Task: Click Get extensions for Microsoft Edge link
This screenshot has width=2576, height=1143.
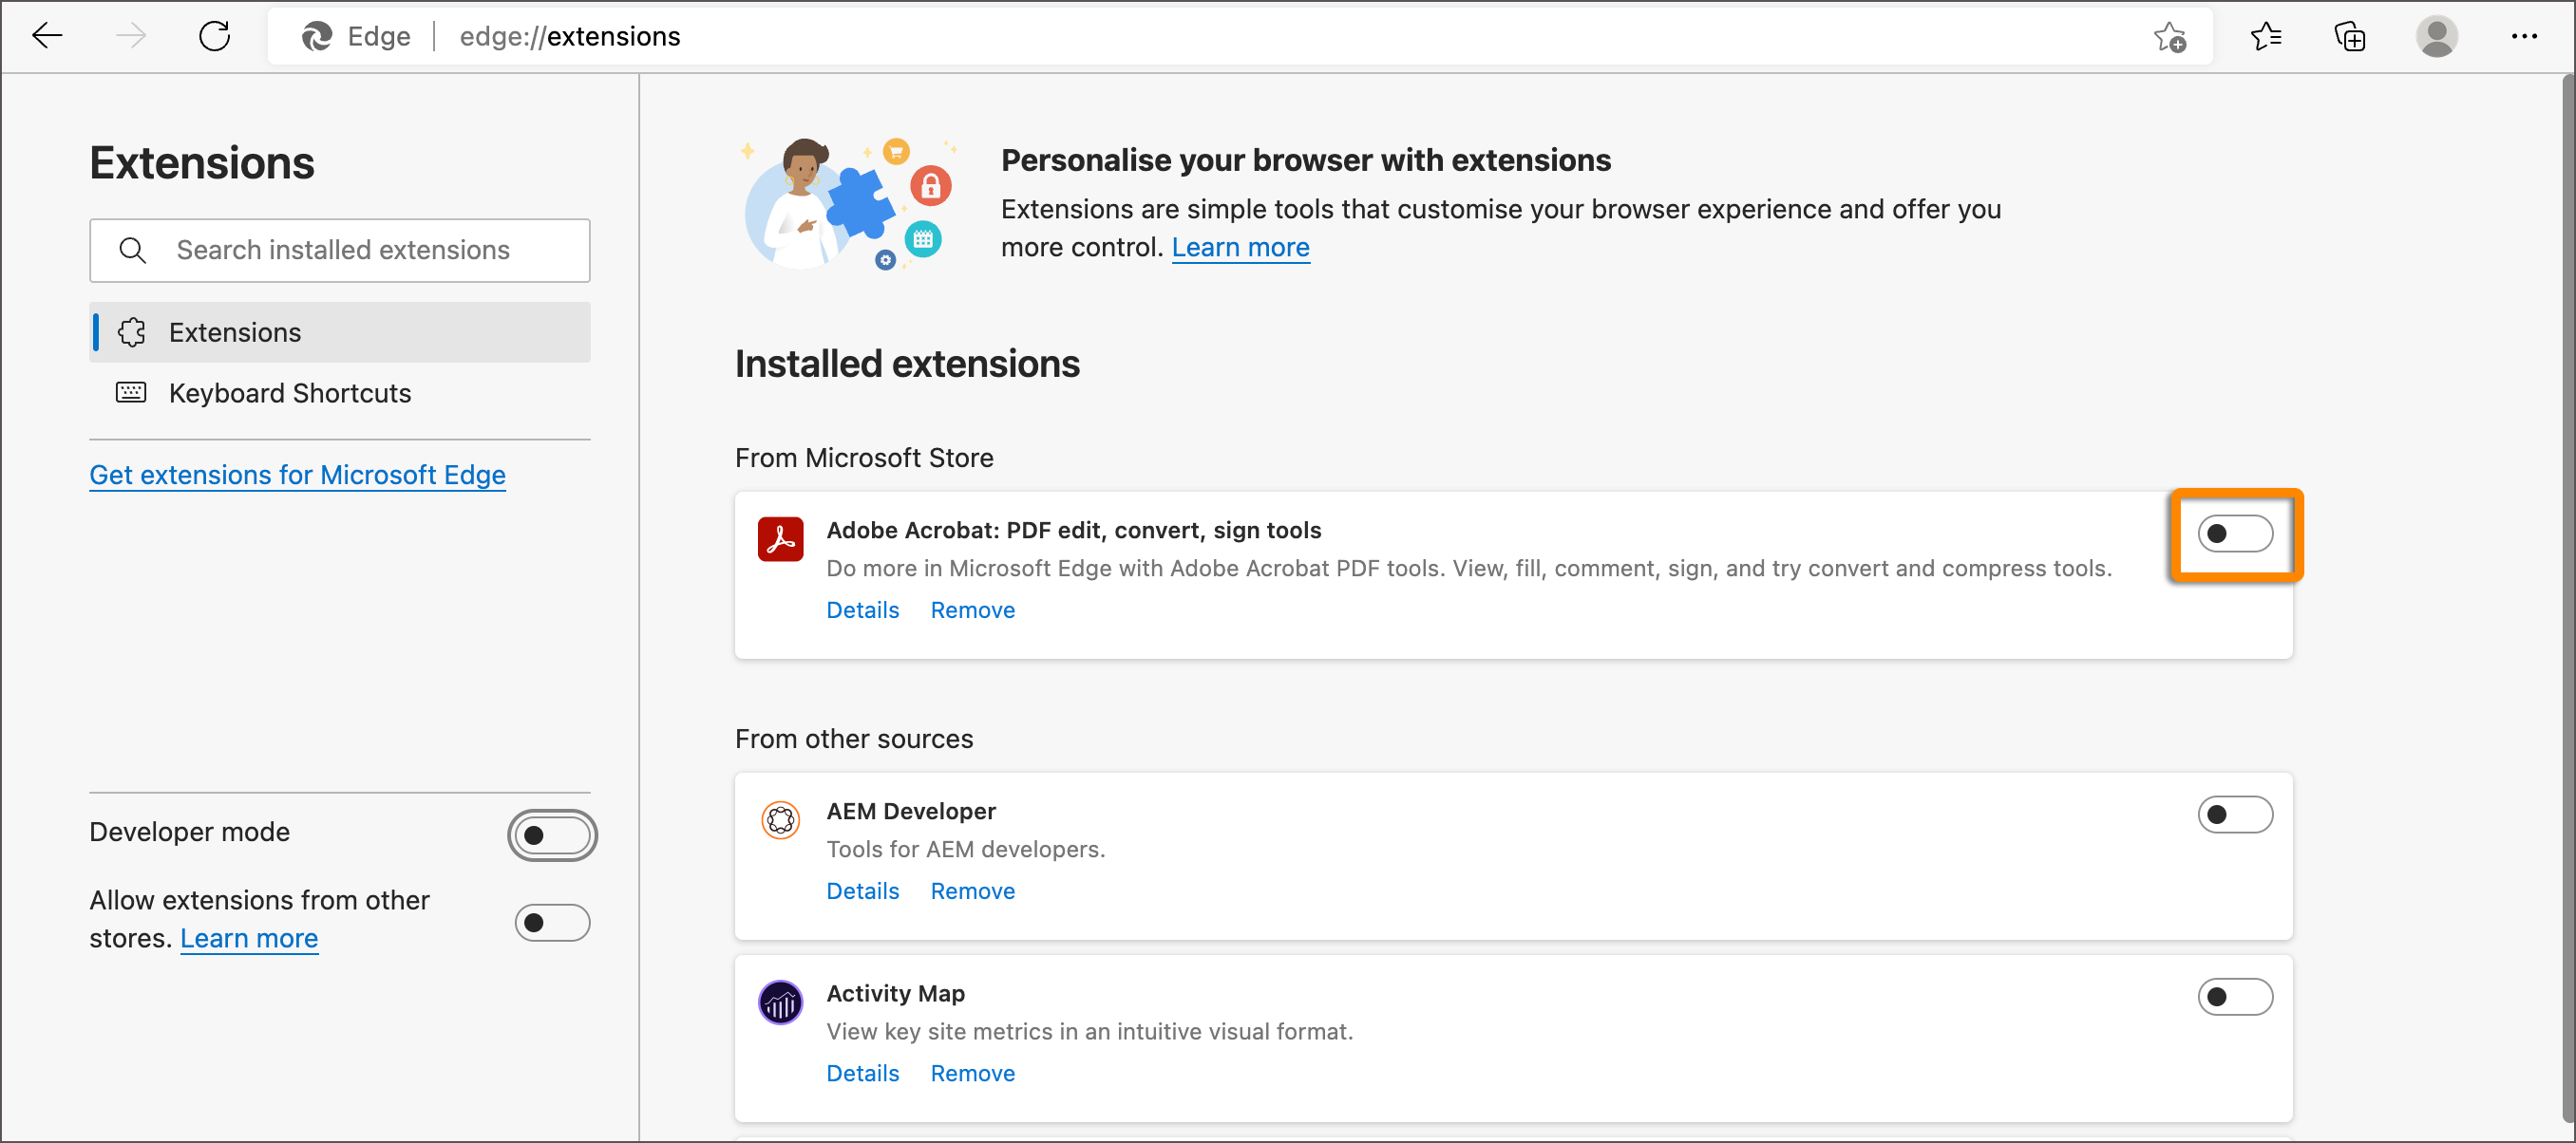Action: click(x=297, y=473)
